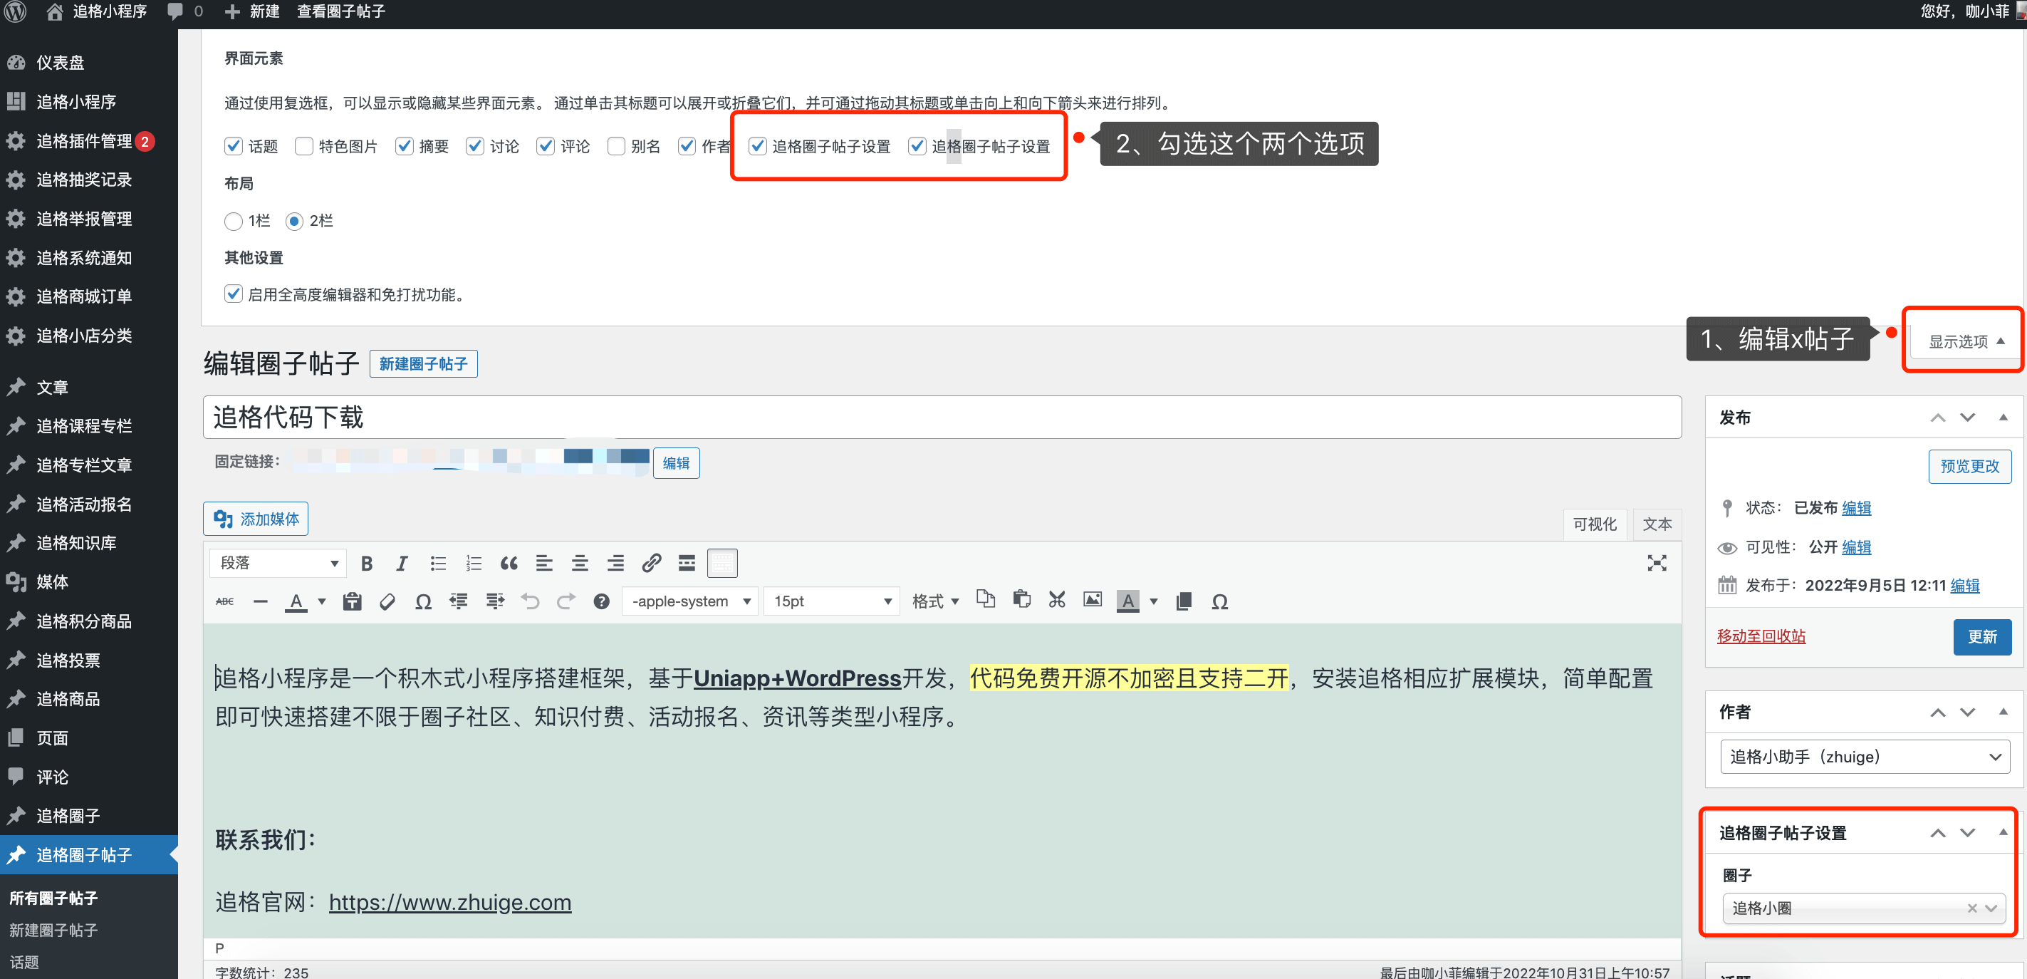2027x979 pixels.
Task: Decrease indent in editor
Action: [459, 602]
